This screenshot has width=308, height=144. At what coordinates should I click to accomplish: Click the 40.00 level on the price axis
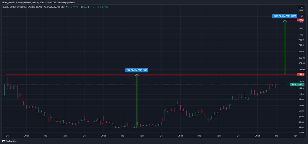click(x=301, y=122)
